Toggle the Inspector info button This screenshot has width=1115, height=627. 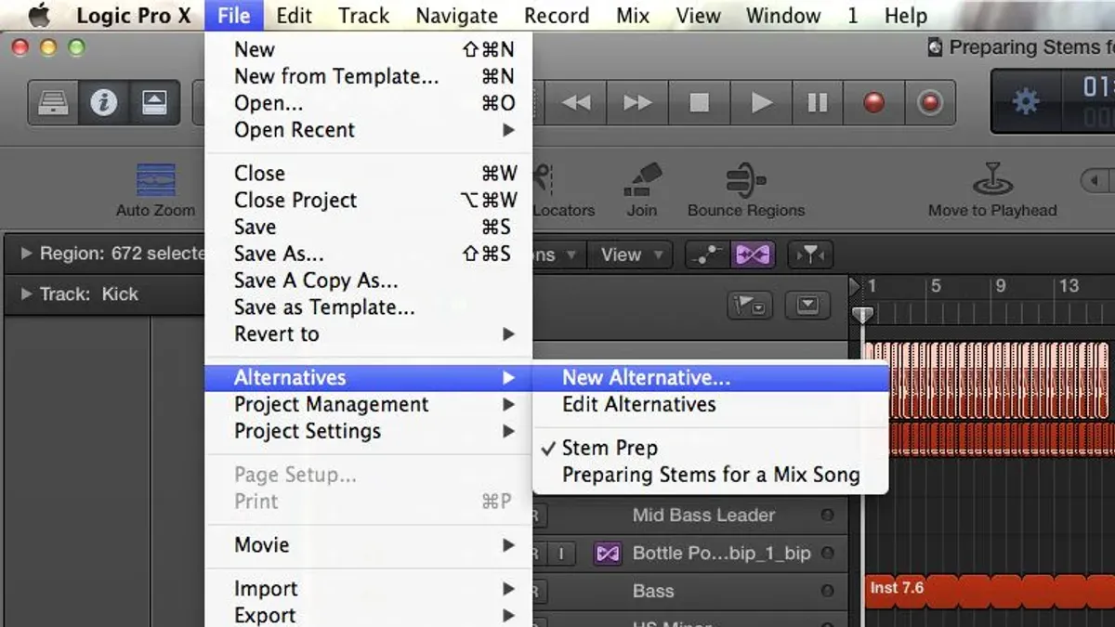[x=102, y=102]
